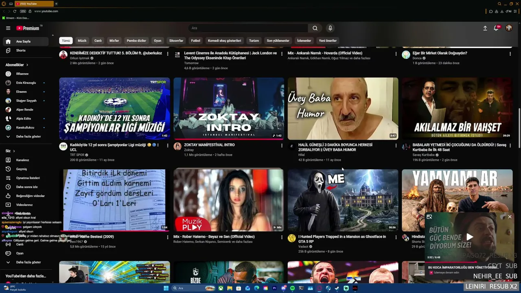Click the YouTube search field

click(x=249, y=28)
